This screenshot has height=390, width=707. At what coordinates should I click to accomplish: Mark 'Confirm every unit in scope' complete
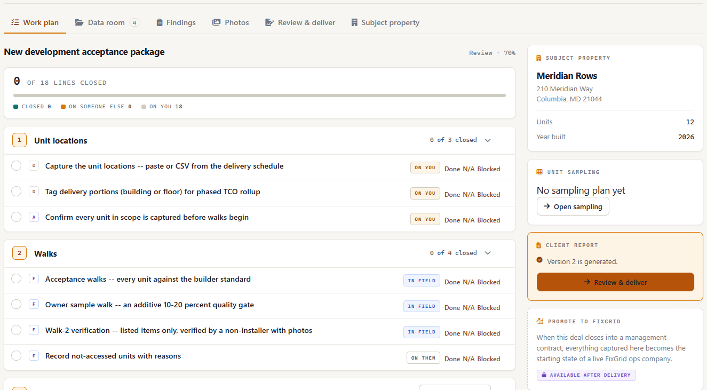tap(16, 217)
